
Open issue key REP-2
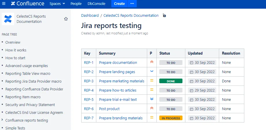pyautogui.click(x=89, y=72)
